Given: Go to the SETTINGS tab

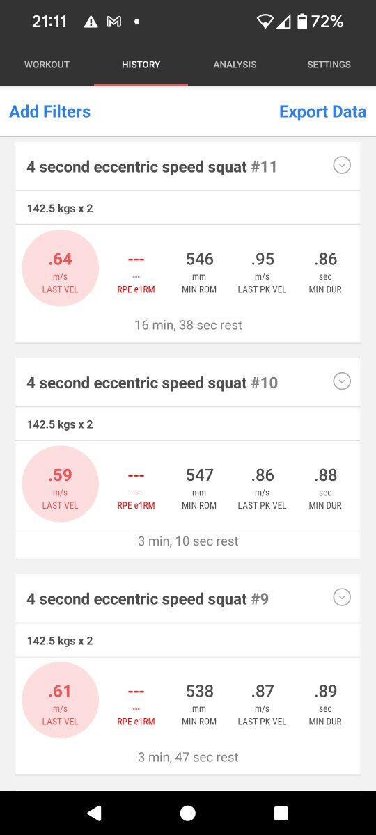Looking at the screenshot, I should 329,65.
